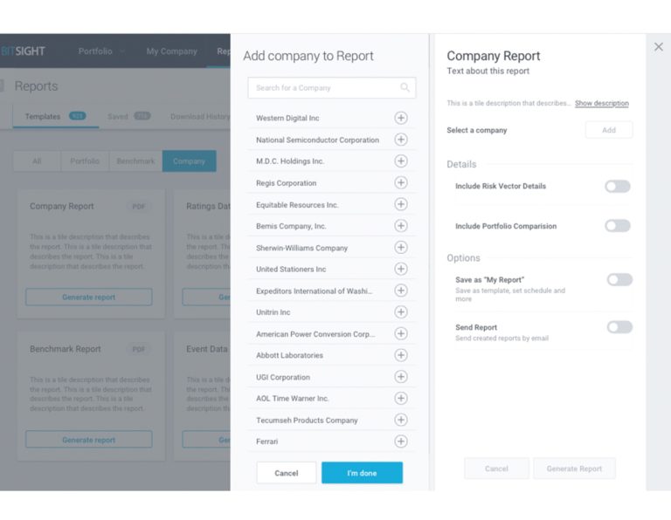This screenshot has width=671, height=520.
Task: Turn on Save as "My Report"
Action: point(619,280)
